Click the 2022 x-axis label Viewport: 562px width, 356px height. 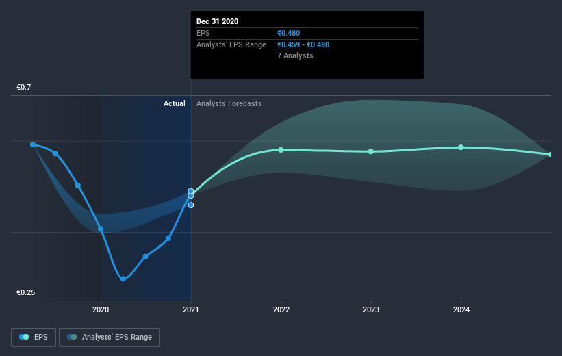coord(281,309)
